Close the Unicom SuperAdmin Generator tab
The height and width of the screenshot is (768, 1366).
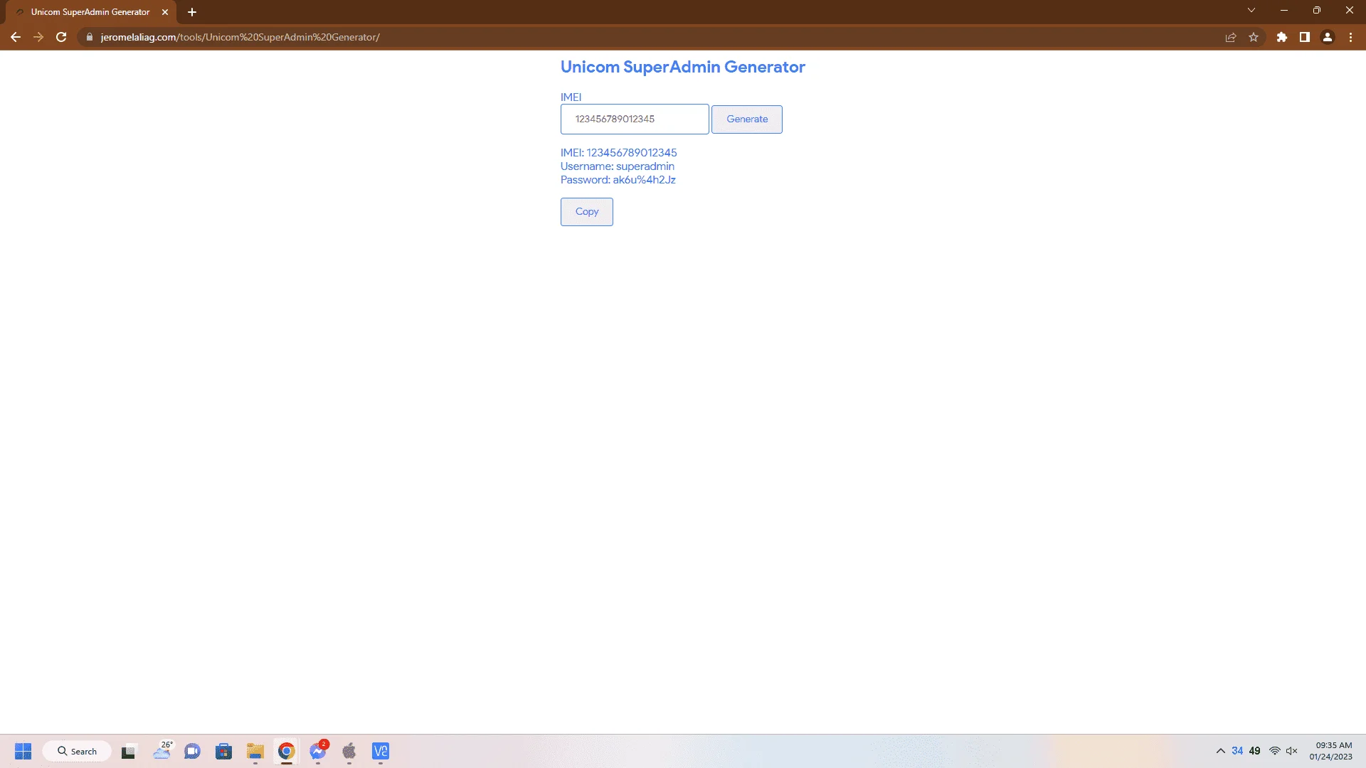click(x=165, y=12)
